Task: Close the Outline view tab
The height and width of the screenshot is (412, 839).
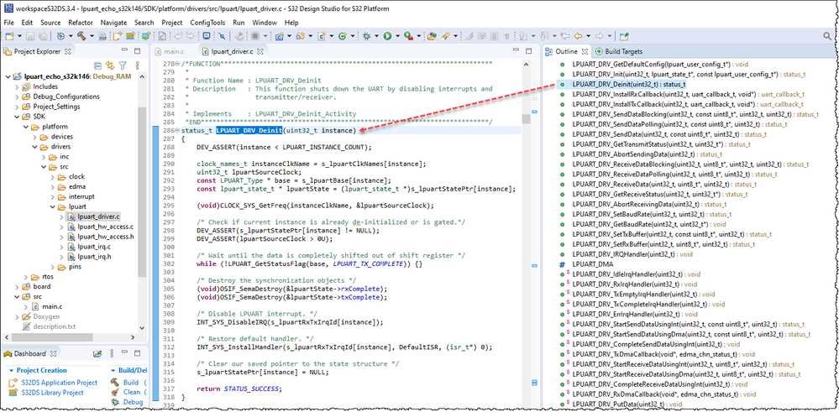Action: [585, 51]
